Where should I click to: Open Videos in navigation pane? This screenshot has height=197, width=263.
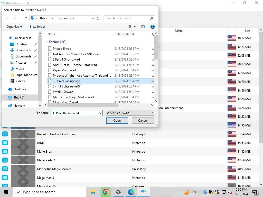coord(20,81)
